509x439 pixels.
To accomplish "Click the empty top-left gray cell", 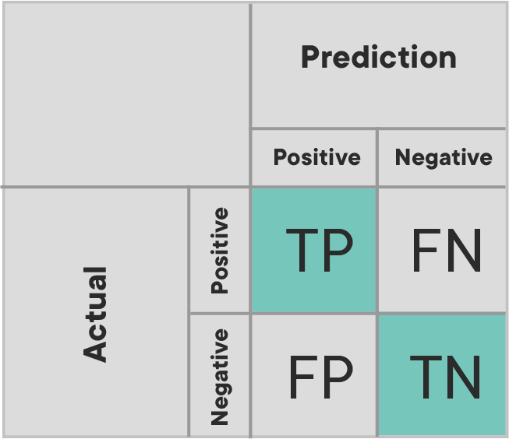I will (x=126, y=94).
